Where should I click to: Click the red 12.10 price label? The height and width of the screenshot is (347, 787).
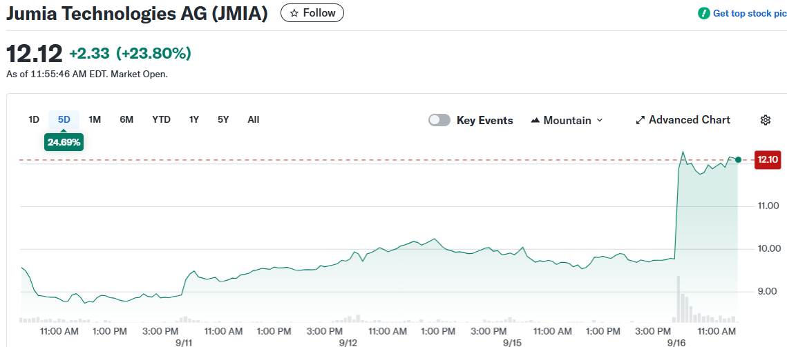pyautogui.click(x=768, y=160)
